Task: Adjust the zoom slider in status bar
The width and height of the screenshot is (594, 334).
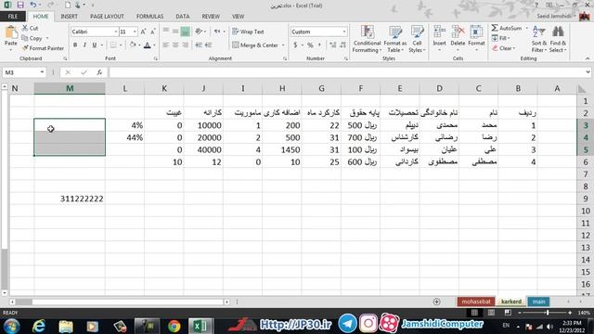Action: 548,313
